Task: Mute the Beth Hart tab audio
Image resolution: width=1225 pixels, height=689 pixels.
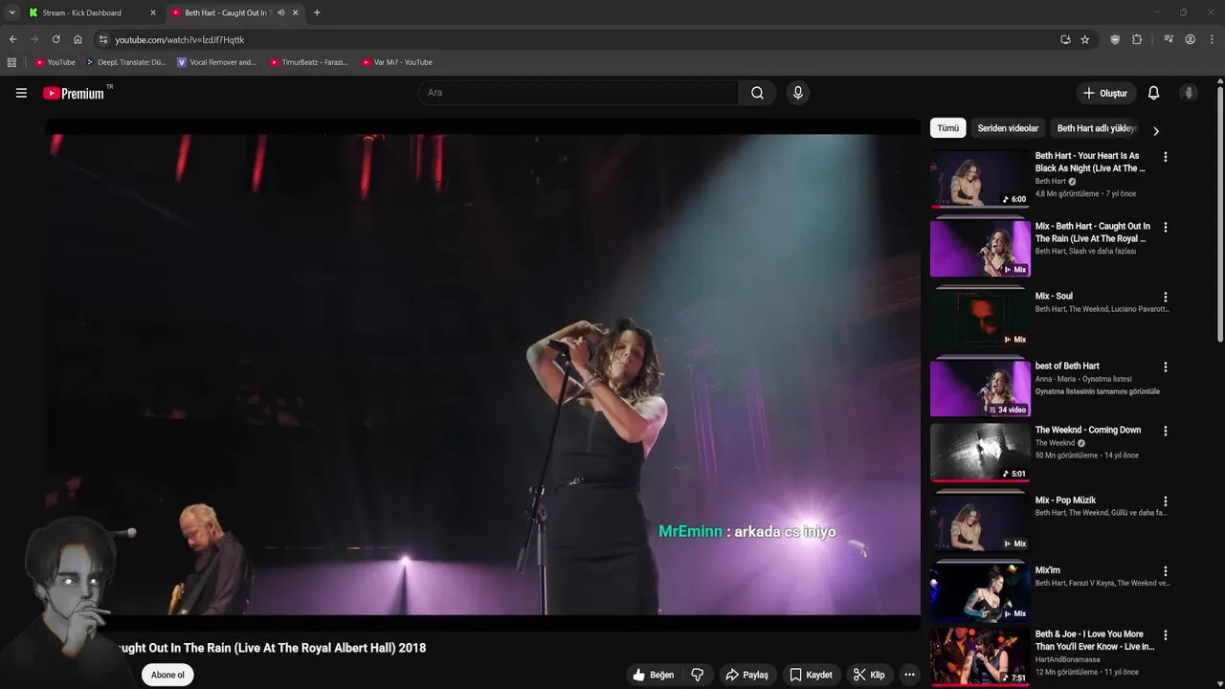Action: pyautogui.click(x=280, y=12)
